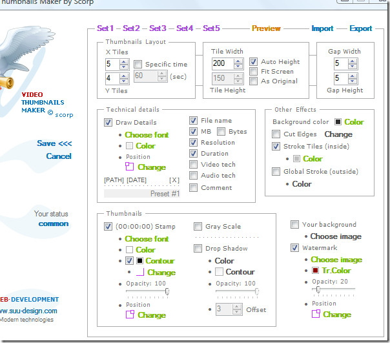The width and height of the screenshot is (390, 343).
Task: Click dark red Tr.Color swatch
Action: [x=315, y=270]
